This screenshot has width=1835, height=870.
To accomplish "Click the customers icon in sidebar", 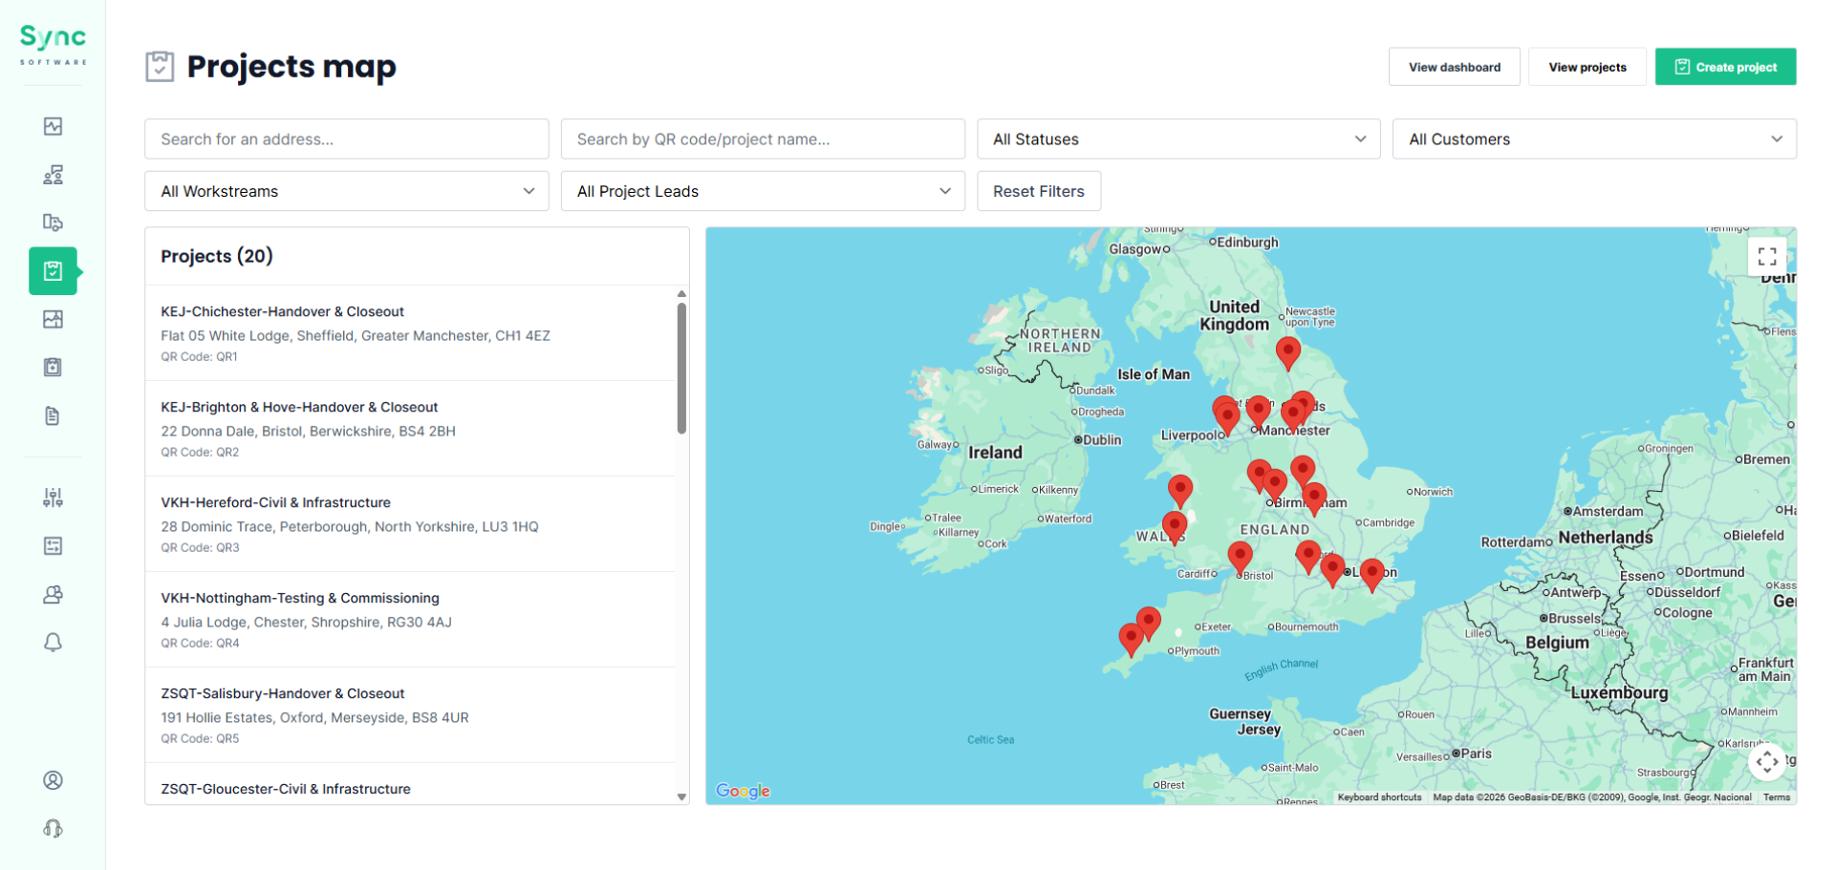I will (x=53, y=594).
